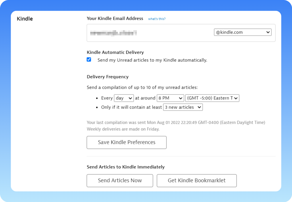Click the Kindle email address input field

tap(149, 33)
